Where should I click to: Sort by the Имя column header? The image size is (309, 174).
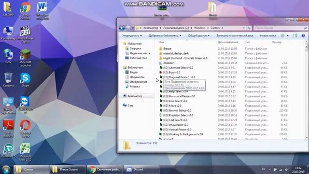point(161,42)
